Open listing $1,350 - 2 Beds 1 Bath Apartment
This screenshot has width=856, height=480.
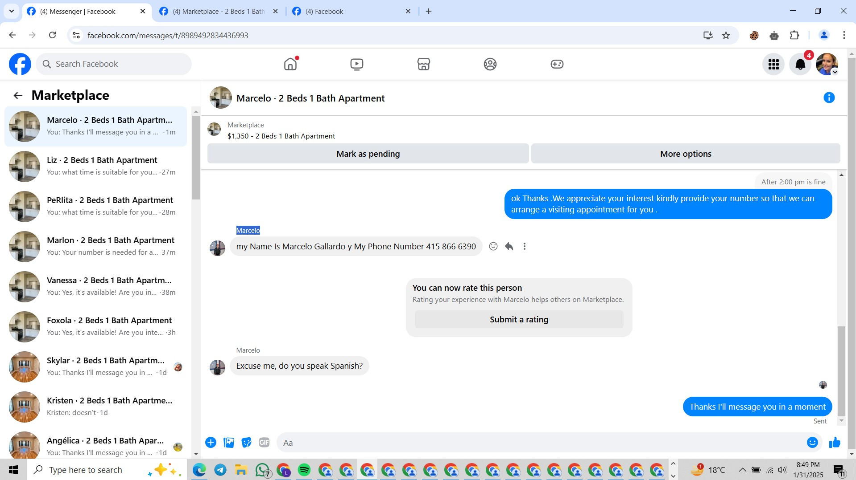(x=281, y=136)
